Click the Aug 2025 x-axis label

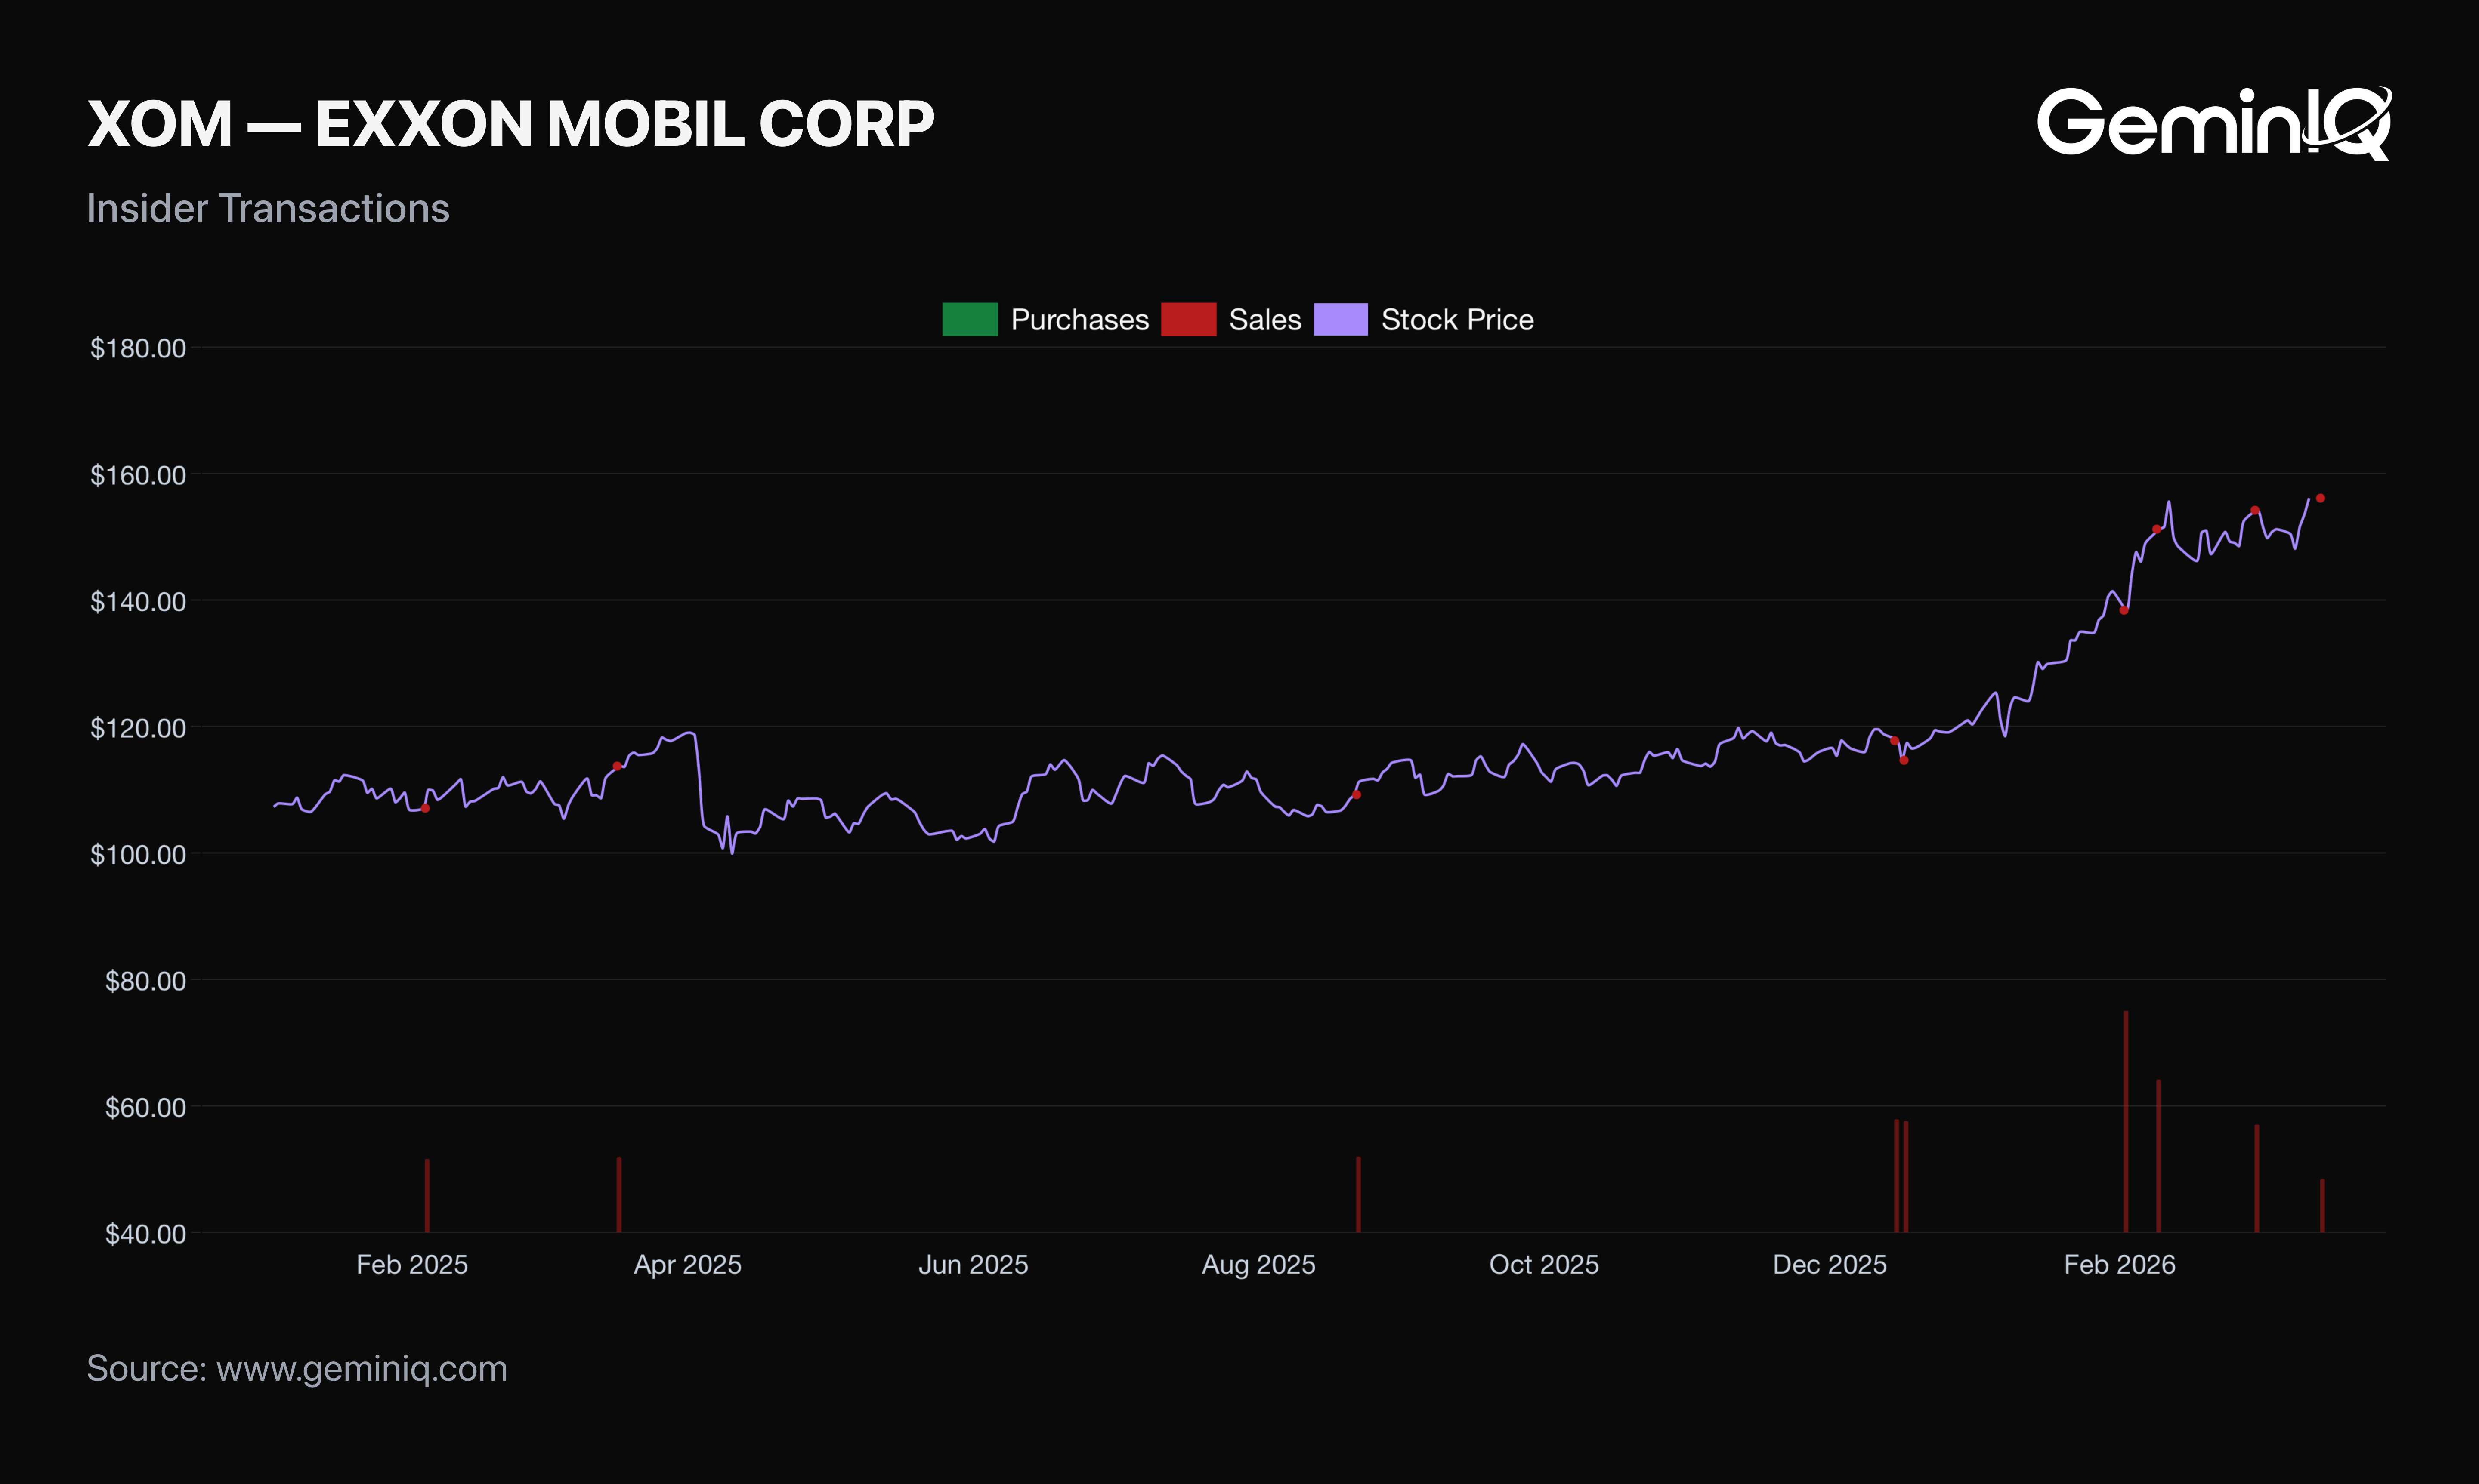pyautogui.click(x=1258, y=1265)
